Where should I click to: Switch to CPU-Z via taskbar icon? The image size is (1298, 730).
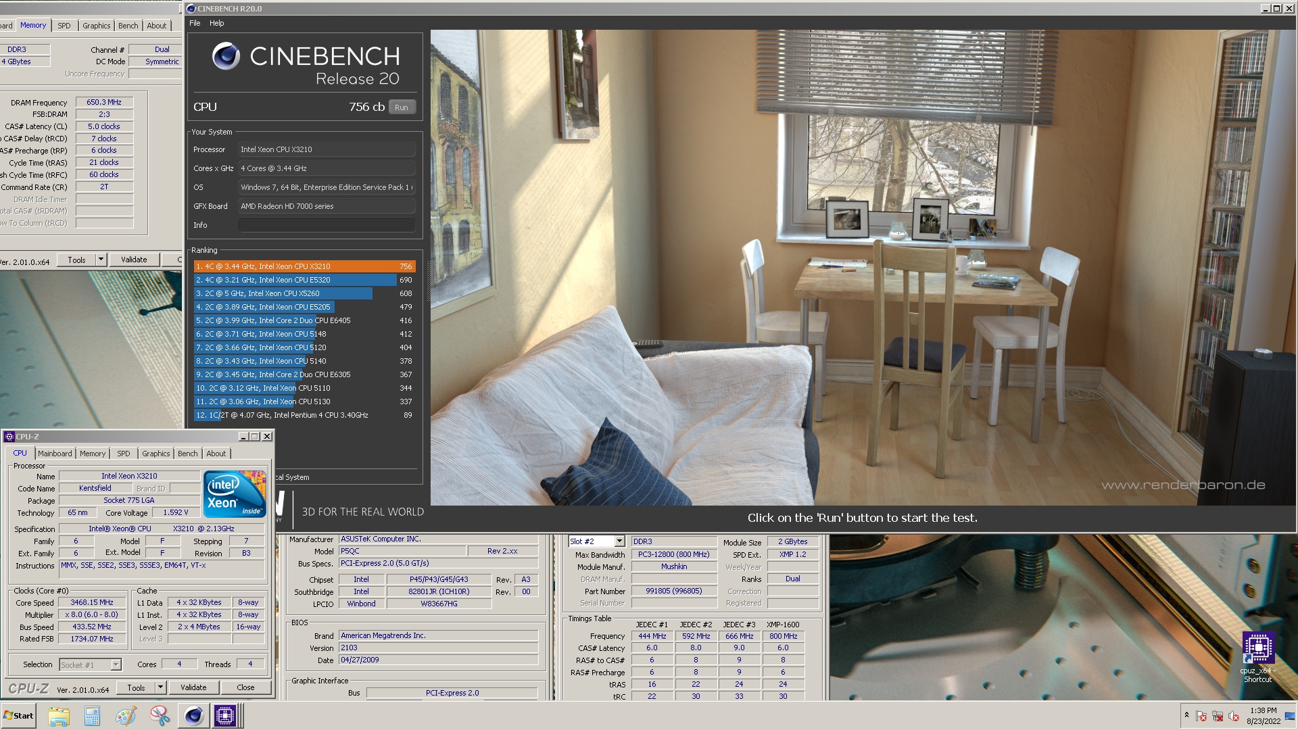pos(225,716)
